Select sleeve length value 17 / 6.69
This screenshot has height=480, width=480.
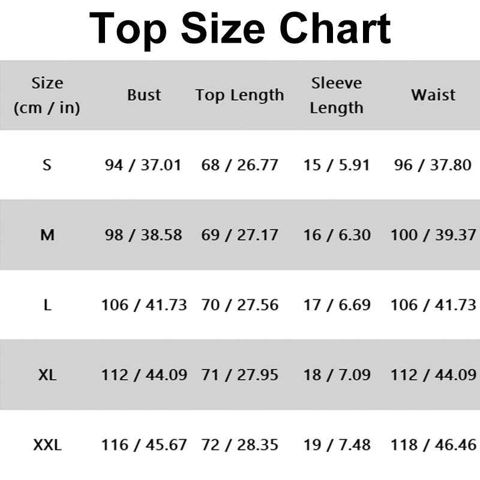pos(337,305)
